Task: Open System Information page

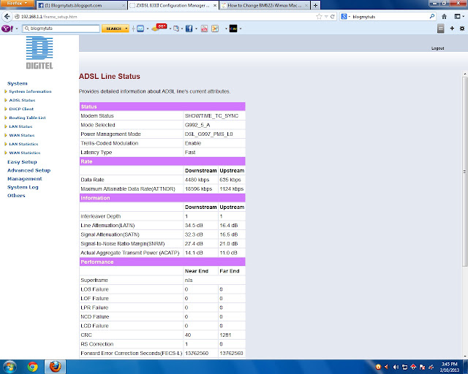Action: pos(30,91)
